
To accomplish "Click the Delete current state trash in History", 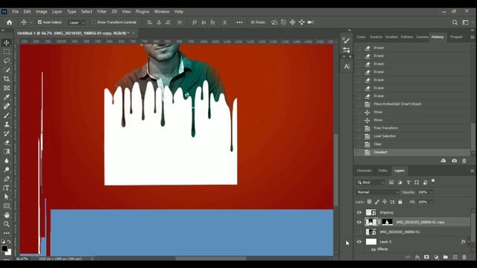I will [464, 161].
